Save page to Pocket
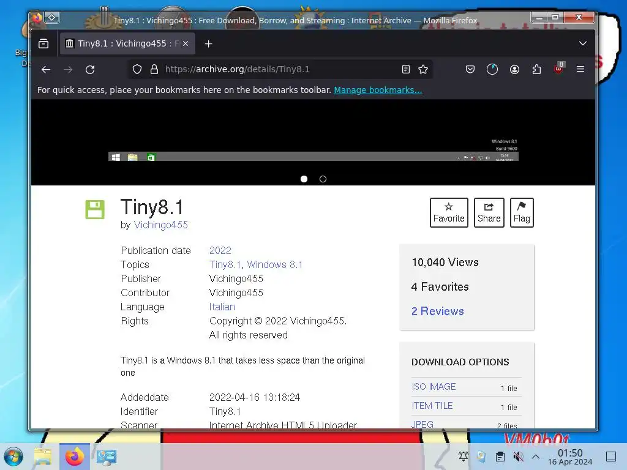 coord(470,70)
